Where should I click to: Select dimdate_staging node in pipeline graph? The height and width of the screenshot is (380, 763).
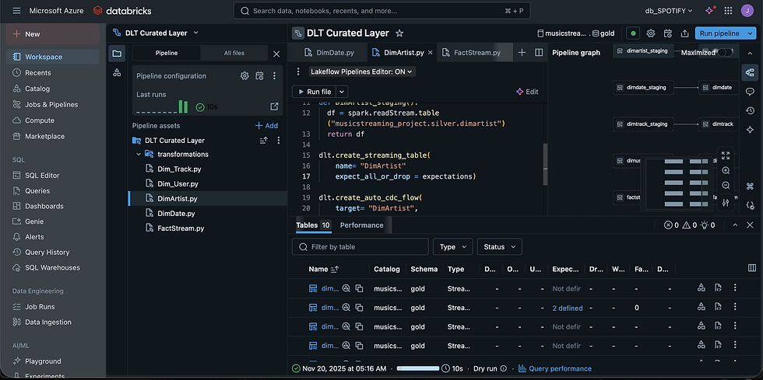[643, 88]
